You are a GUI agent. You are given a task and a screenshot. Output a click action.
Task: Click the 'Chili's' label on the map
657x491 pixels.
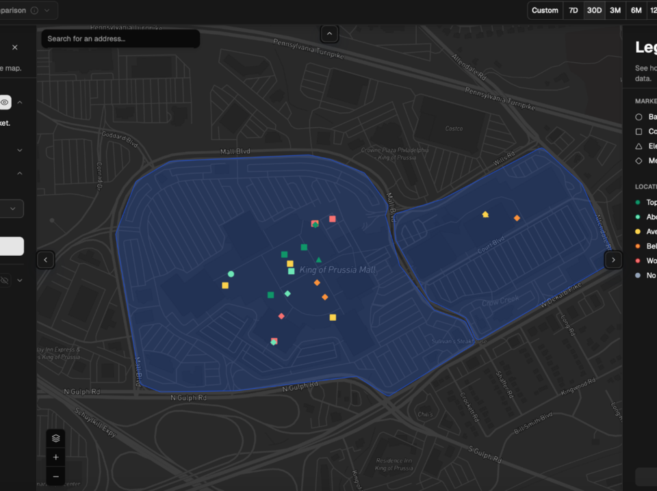tap(425, 414)
